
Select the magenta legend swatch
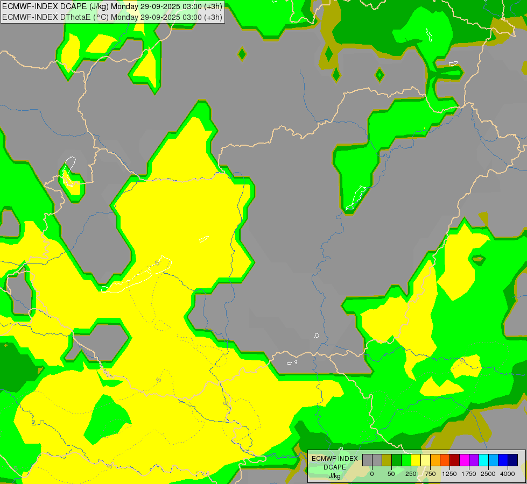(x=464, y=460)
